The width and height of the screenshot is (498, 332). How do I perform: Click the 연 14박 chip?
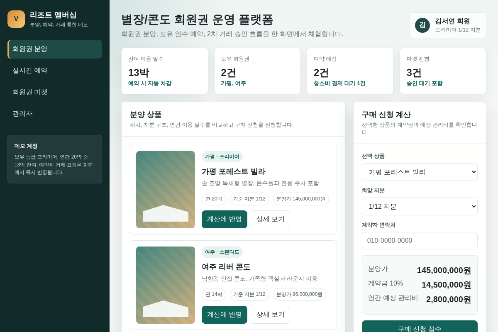coord(214,294)
